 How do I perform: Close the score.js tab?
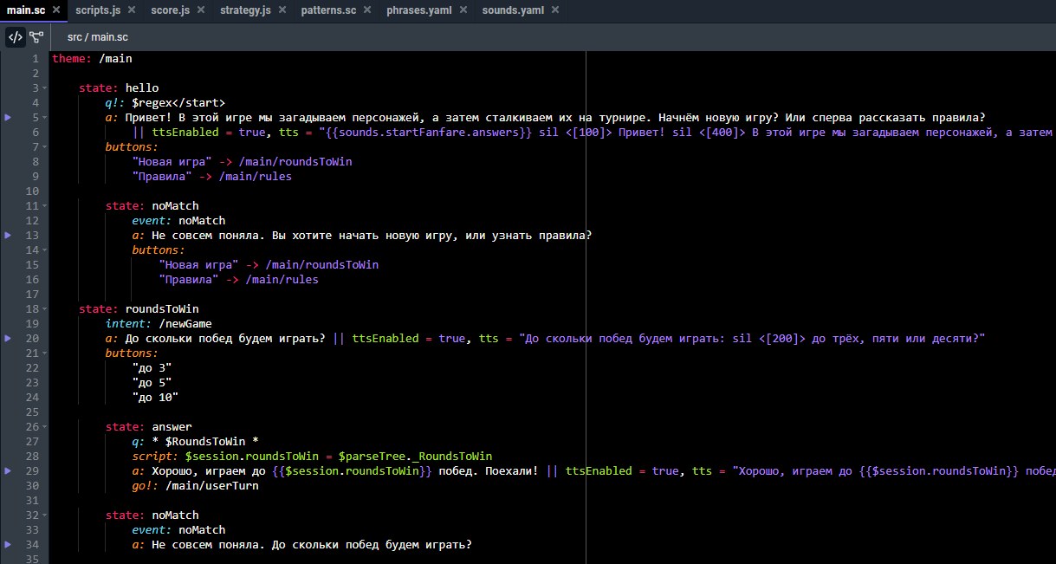[199, 10]
